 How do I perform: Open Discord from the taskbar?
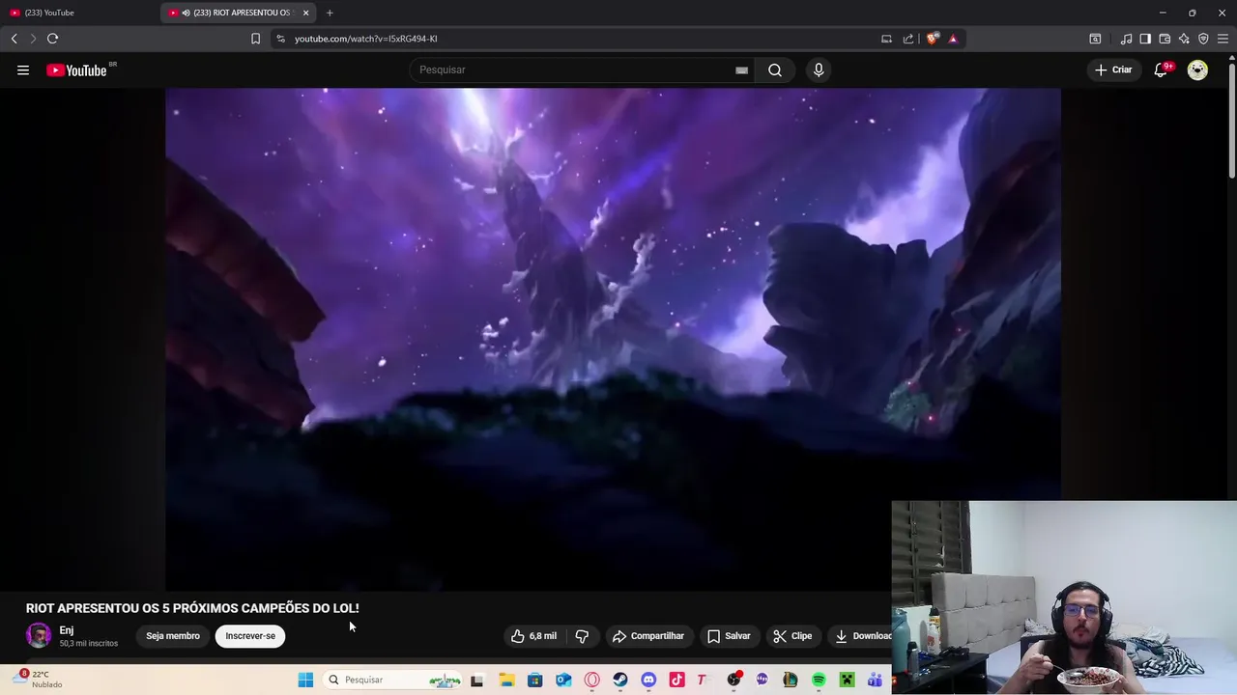648,680
